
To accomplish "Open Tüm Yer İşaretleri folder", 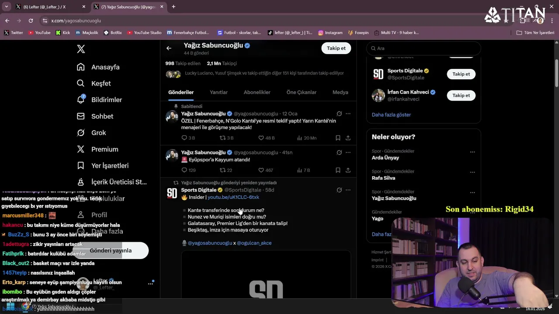I will pos(535,33).
